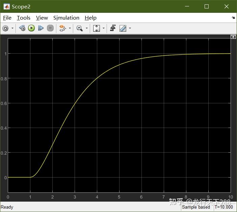
Task: Click the Sample based status text
Action: click(196, 207)
